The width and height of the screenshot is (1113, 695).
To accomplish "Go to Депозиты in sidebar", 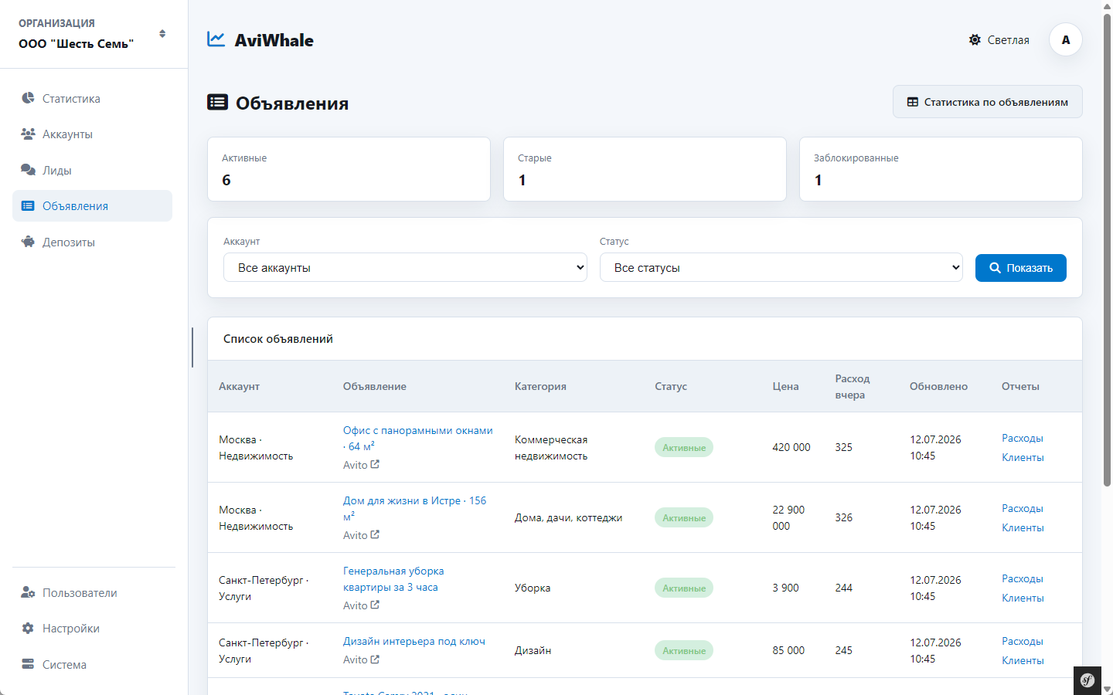I will [x=92, y=242].
